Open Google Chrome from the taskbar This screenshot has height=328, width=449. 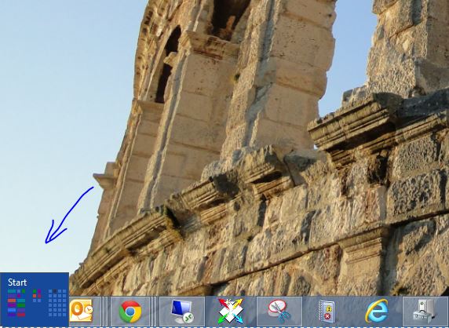(x=130, y=312)
